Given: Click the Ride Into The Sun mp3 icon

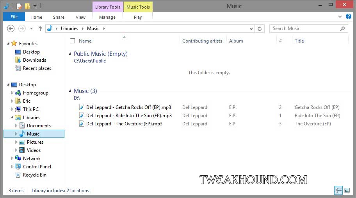Looking at the screenshot, I should pos(82,115).
